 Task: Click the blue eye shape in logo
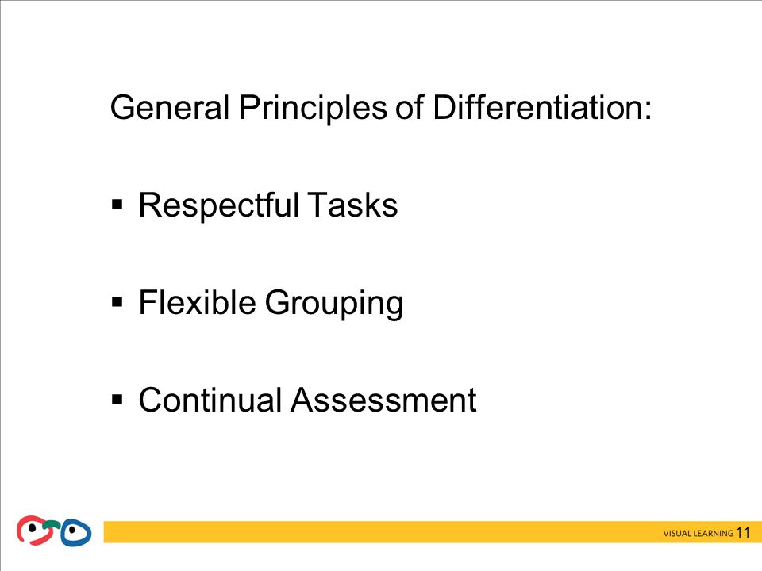76,533
